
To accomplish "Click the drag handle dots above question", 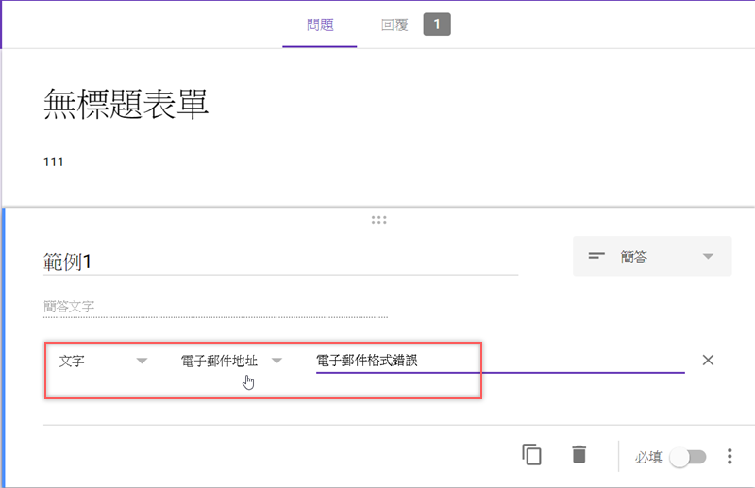I will point(379,220).
